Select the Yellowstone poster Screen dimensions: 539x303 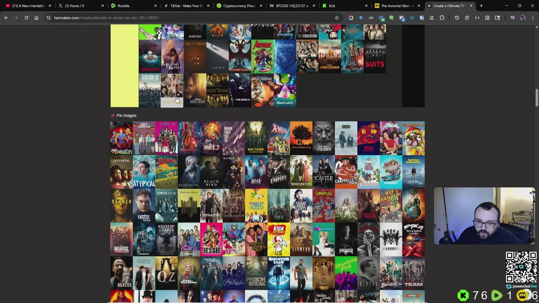pyautogui.click(x=301, y=138)
